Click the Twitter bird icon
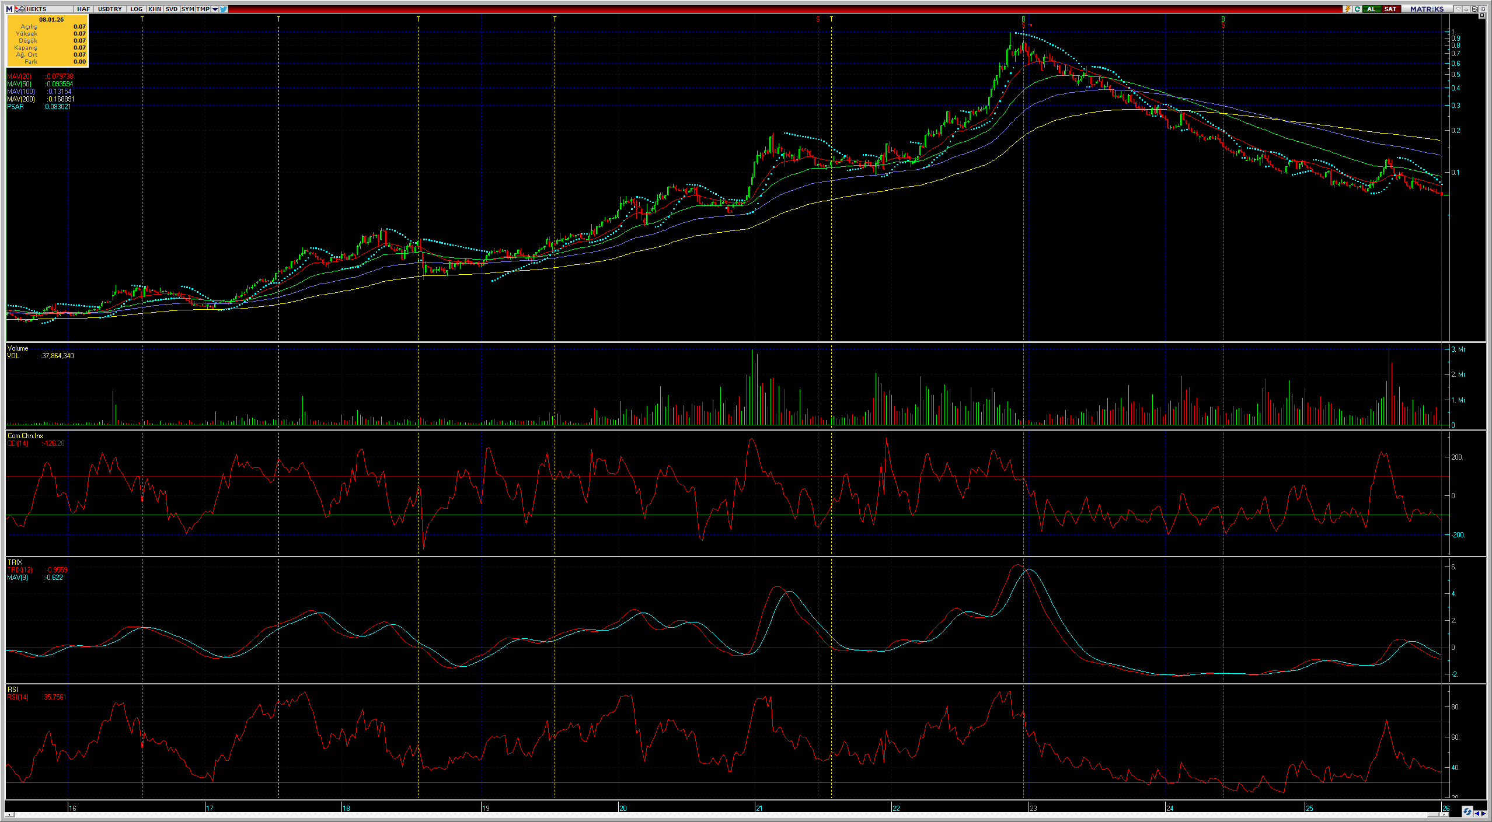 [x=224, y=9]
